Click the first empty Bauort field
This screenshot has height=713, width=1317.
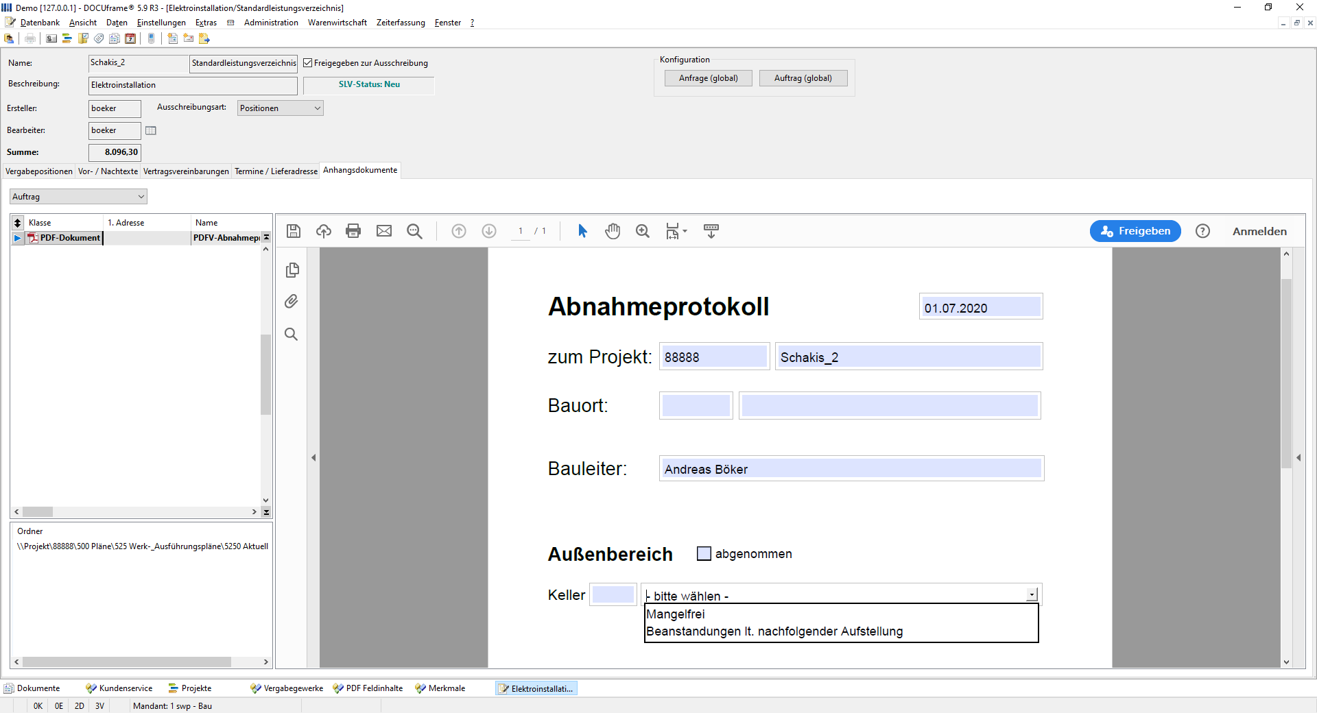point(696,405)
